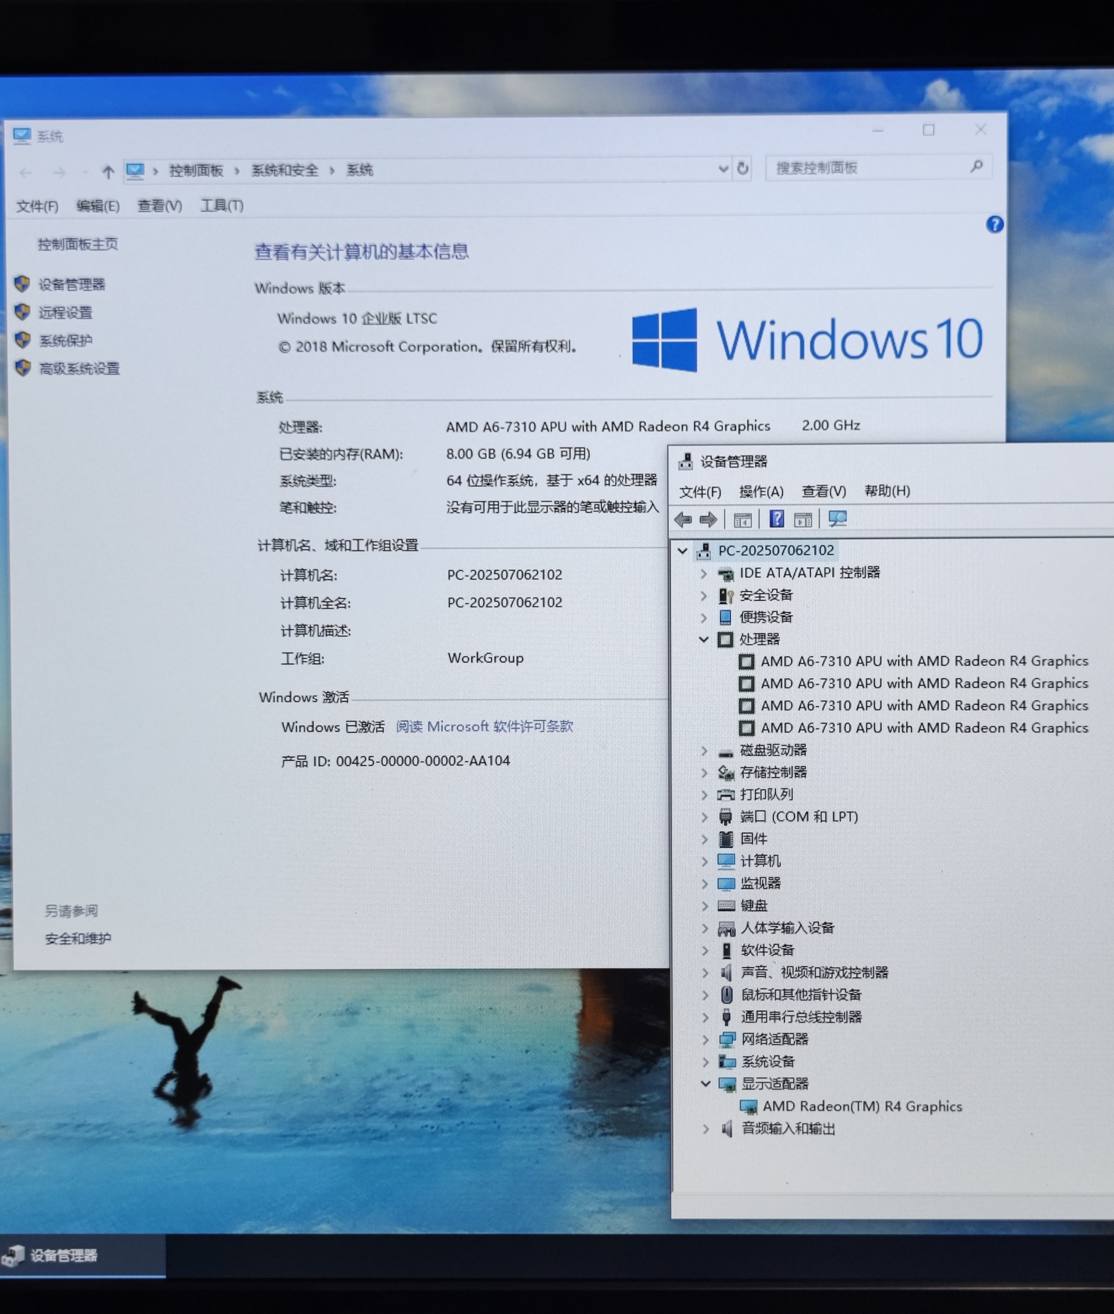Expand the 通用串行总线控制器 category
Viewport: 1114px width, 1314px height.
click(x=706, y=1017)
